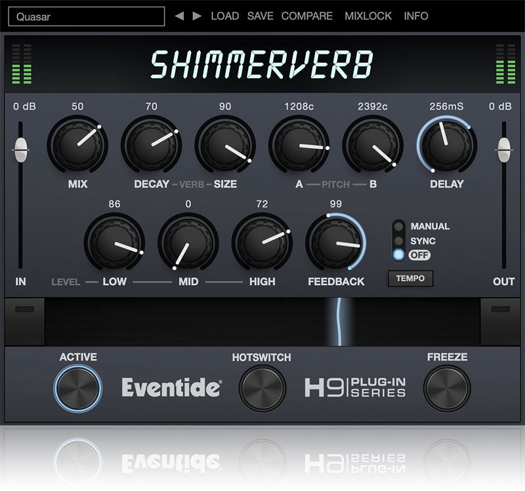Click the DELAY value 256mS
The height and width of the screenshot is (491, 525).
[x=447, y=106]
